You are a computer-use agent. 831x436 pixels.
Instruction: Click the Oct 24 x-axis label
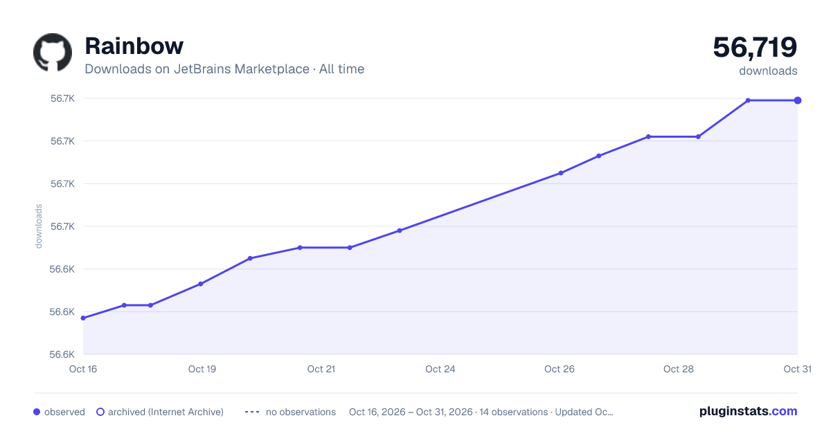coord(440,369)
